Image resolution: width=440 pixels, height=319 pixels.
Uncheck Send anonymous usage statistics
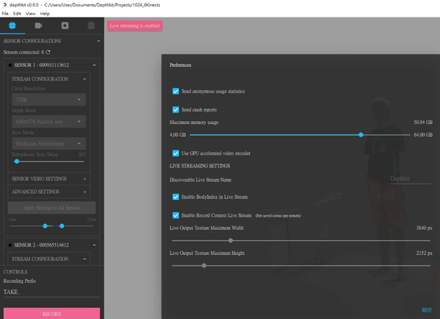[176, 91]
